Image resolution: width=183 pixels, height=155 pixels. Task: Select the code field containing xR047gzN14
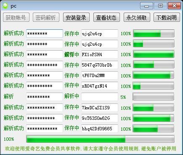[x=100, y=86]
